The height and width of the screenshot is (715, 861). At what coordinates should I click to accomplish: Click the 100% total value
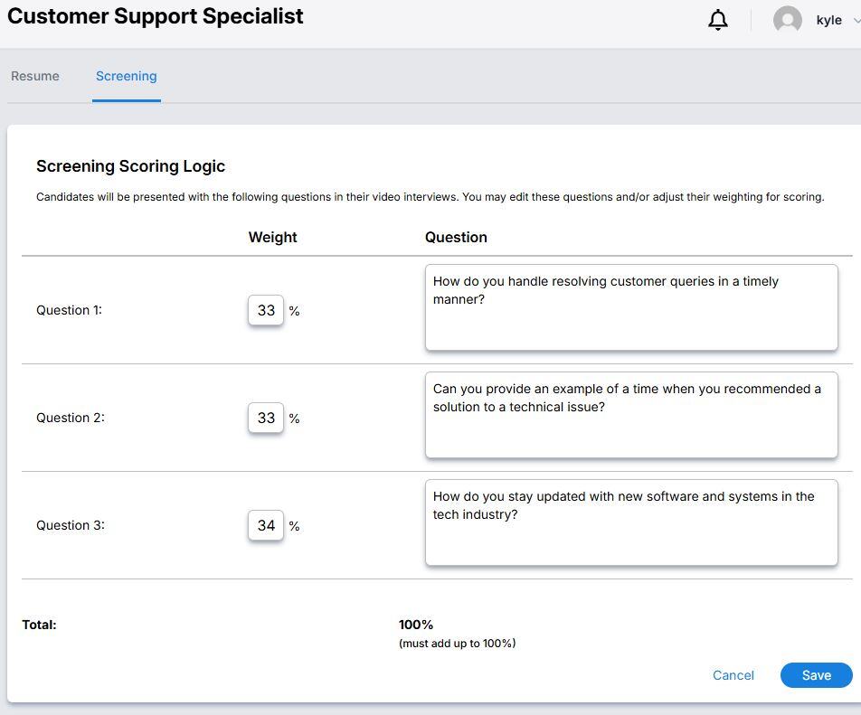coord(416,625)
